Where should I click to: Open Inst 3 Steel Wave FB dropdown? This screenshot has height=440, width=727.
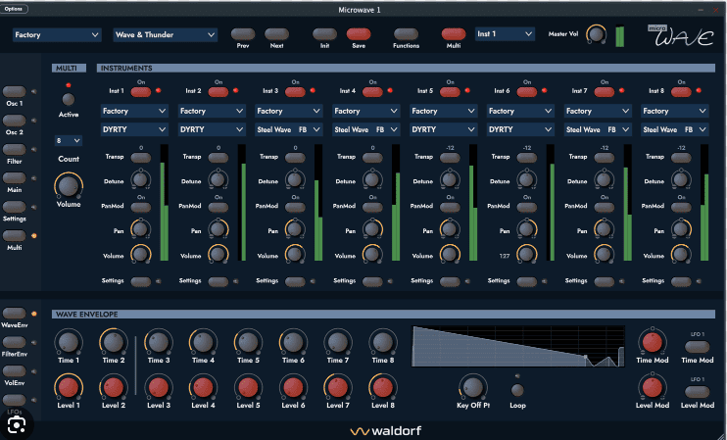coord(289,129)
